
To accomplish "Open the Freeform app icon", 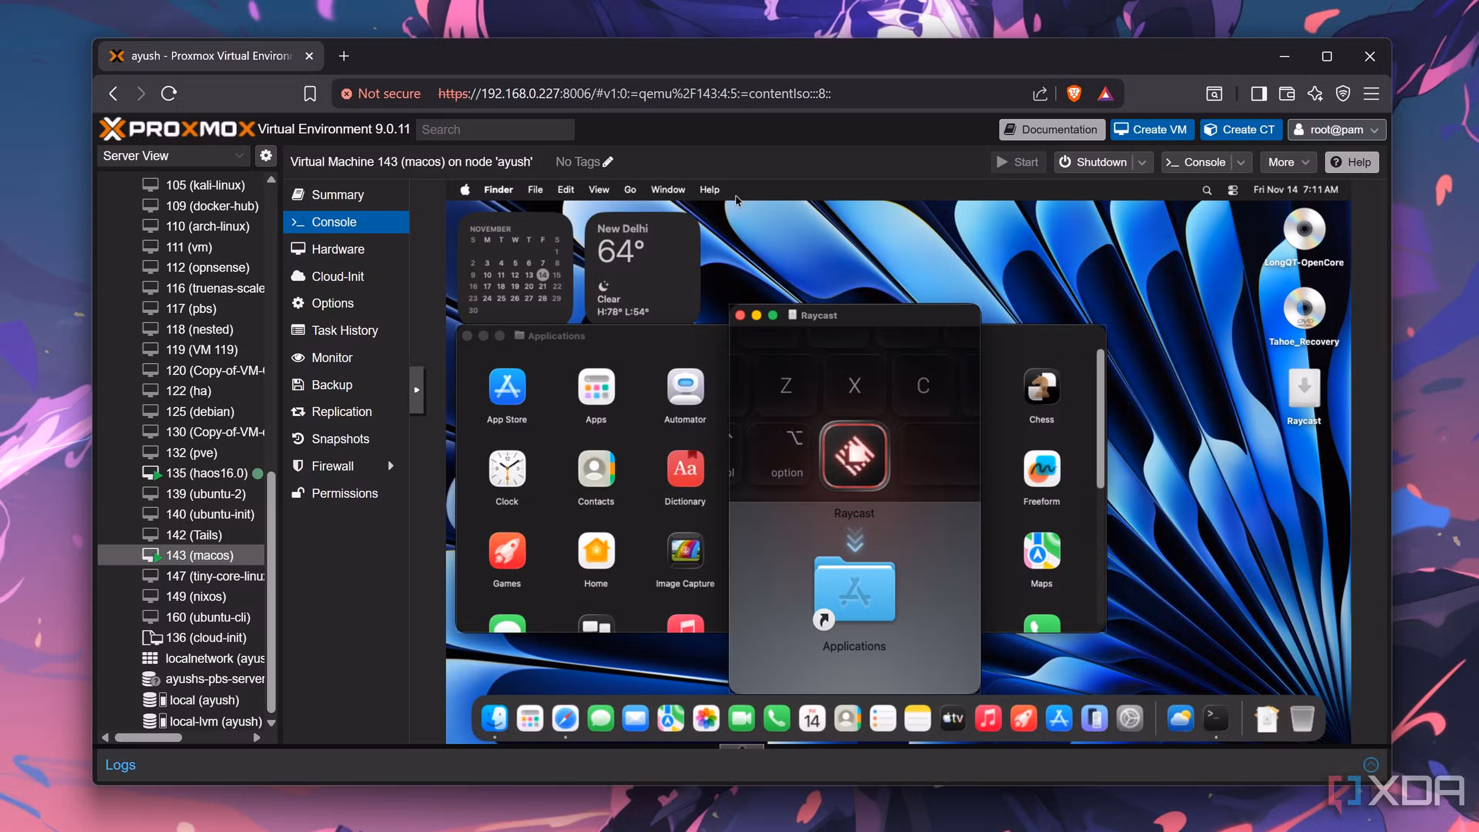I will click(x=1041, y=468).
